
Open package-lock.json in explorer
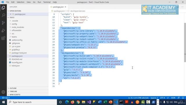tap(19, 53)
